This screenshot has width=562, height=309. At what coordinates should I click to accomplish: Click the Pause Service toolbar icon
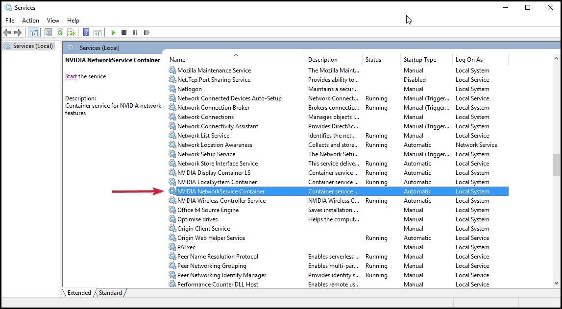(135, 32)
